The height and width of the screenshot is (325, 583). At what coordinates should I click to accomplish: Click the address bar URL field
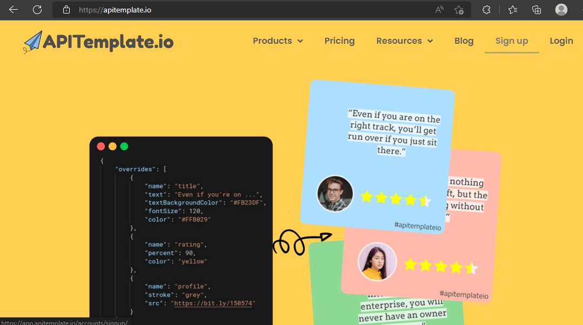[x=243, y=10]
